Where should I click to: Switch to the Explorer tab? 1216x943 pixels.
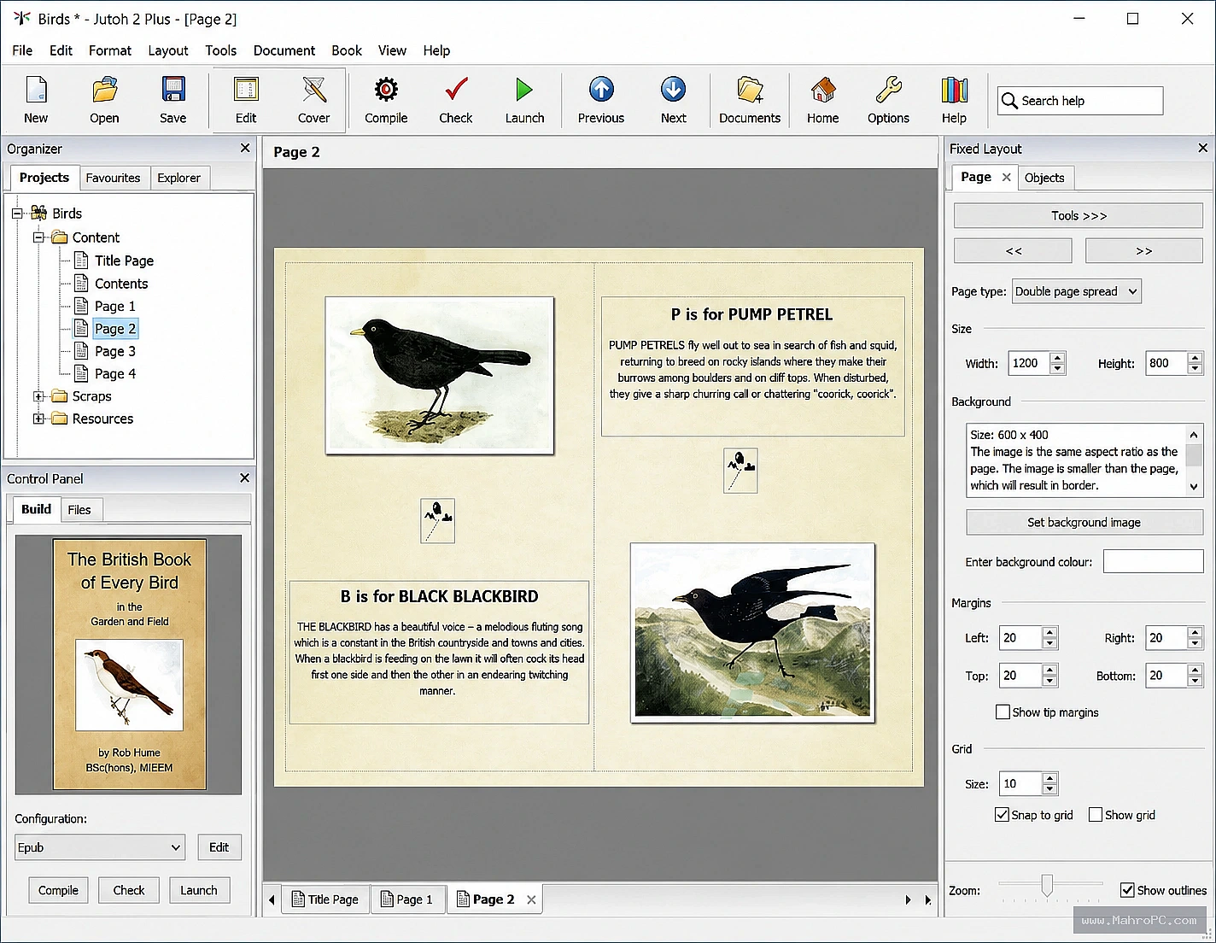coord(178,178)
